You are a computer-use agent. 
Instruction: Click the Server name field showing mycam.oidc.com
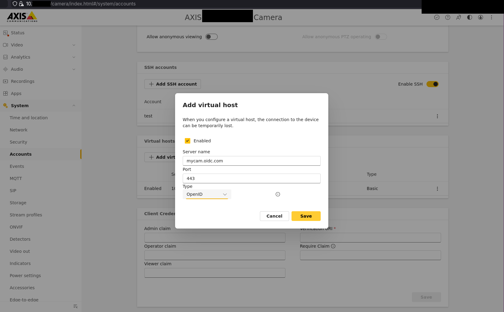(x=251, y=161)
